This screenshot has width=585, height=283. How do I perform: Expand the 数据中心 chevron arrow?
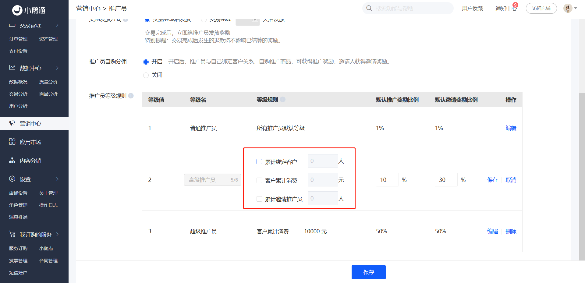[57, 68]
